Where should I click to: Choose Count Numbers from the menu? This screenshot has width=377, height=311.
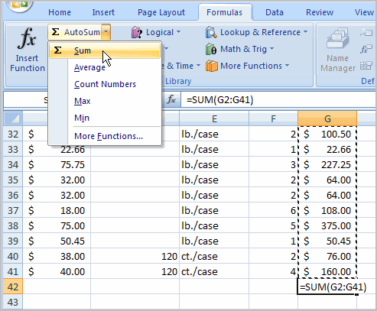tap(105, 84)
